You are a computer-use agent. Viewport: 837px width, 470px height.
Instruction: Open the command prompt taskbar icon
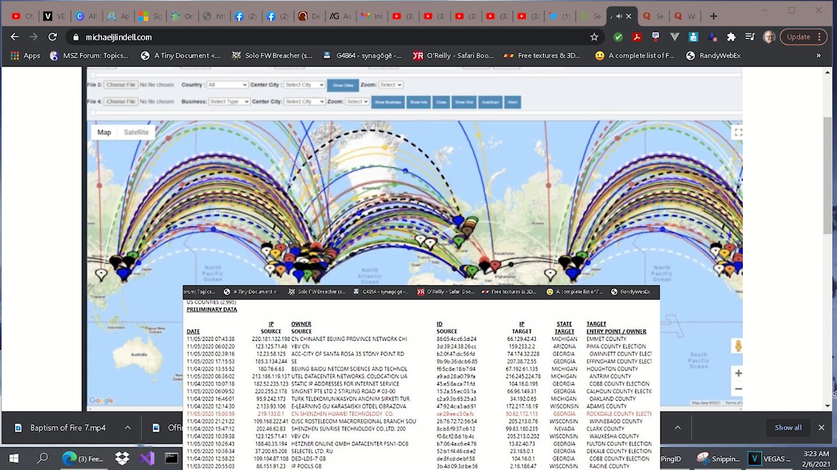(171, 458)
